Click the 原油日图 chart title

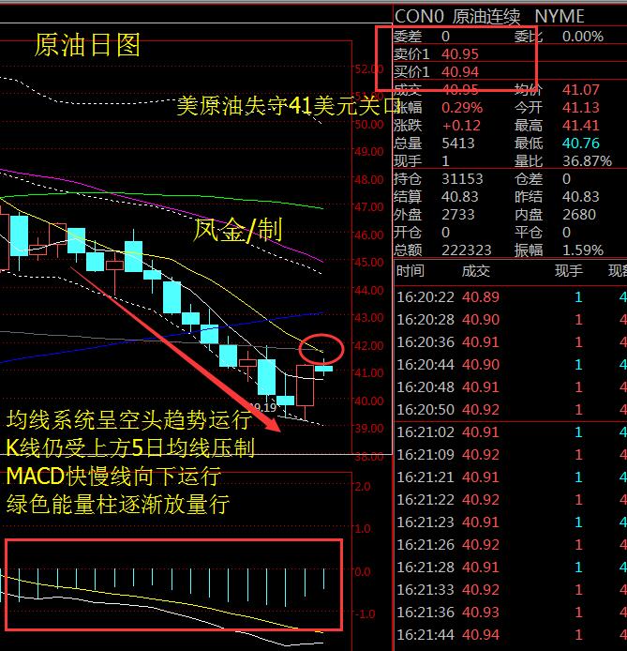(x=87, y=45)
